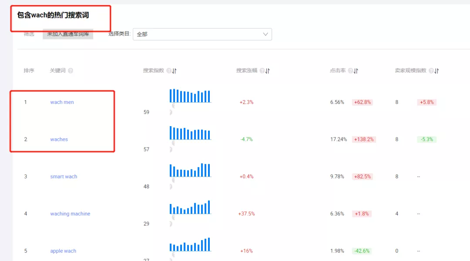Switch to the 筛选 tab

pyautogui.click(x=28, y=33)
